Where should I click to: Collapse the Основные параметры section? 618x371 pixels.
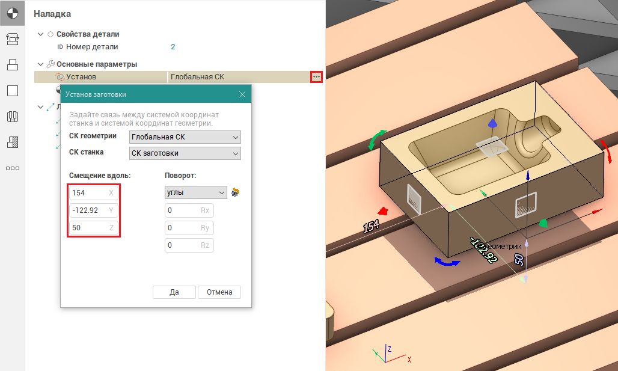coord(40,64)
